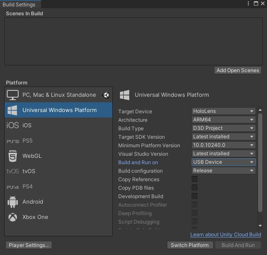Click the settings panel scrollbar thumb
This screenshot has width=267, height=255.
pos(260,163)
